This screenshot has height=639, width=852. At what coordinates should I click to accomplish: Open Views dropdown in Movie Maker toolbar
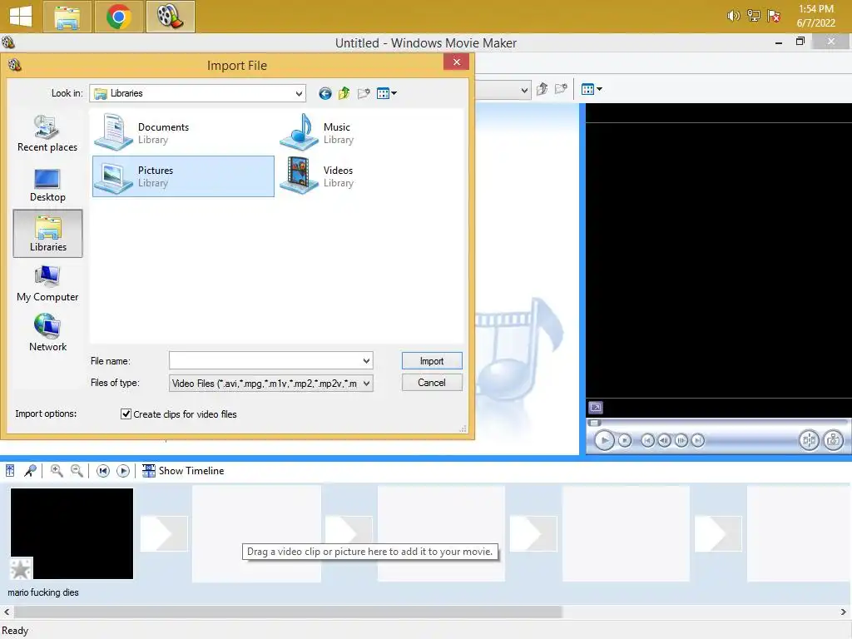(592, 89)
